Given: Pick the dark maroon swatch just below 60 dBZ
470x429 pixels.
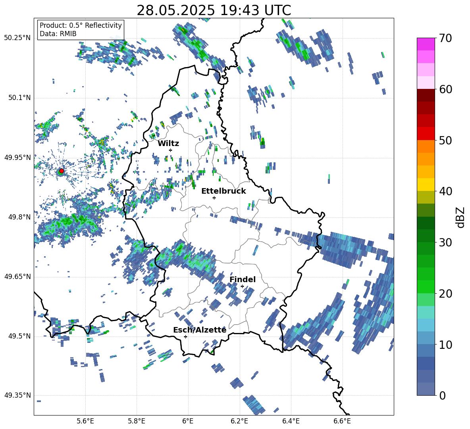Looking at the screenshot, I should [426, 95].
